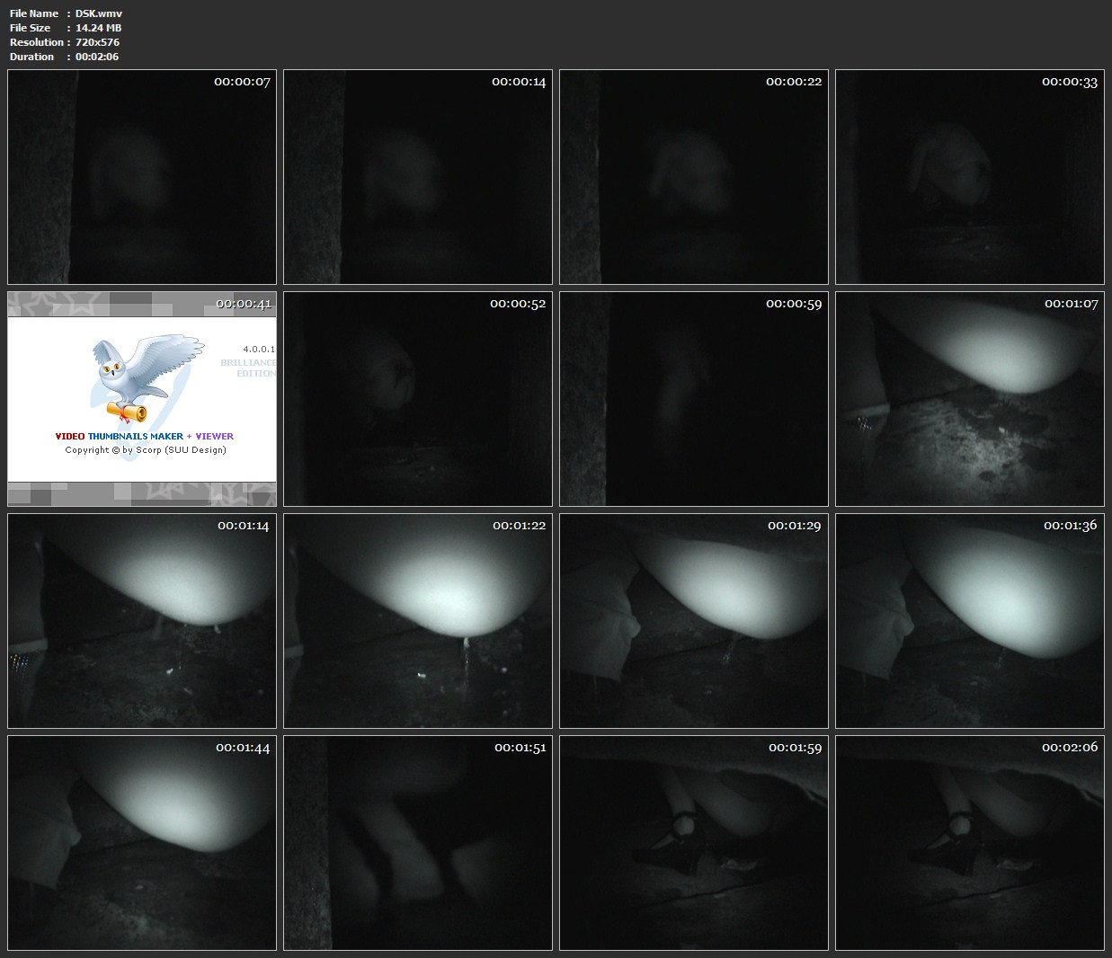Select the thumbnail stamped 00:00:07

click(x=142, y=177)
